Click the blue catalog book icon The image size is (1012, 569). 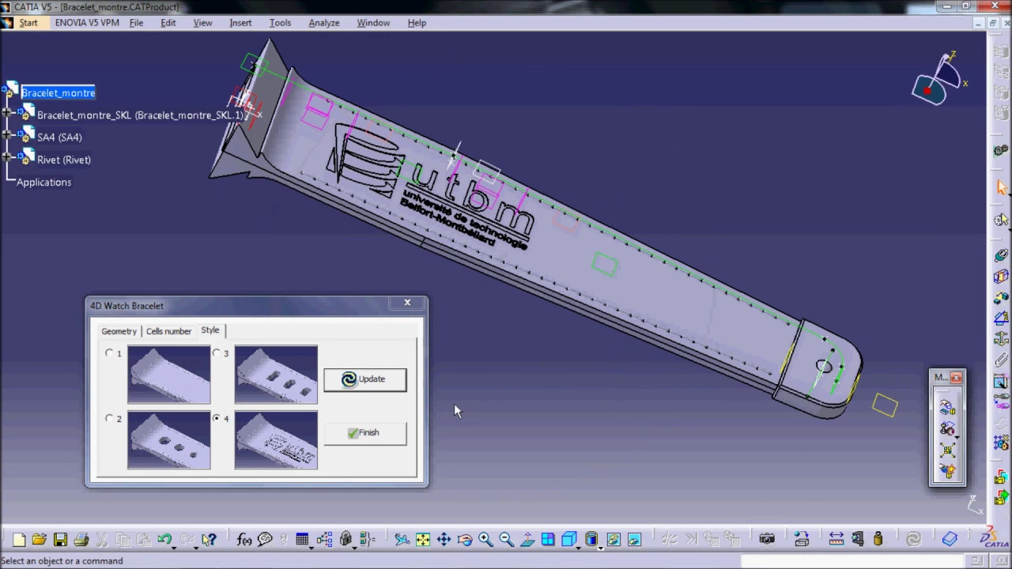(950, 540)
